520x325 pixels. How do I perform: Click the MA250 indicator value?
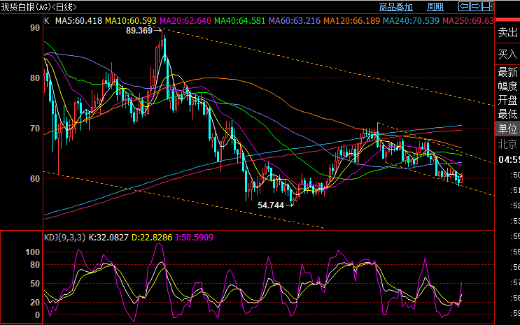point(468,20)
